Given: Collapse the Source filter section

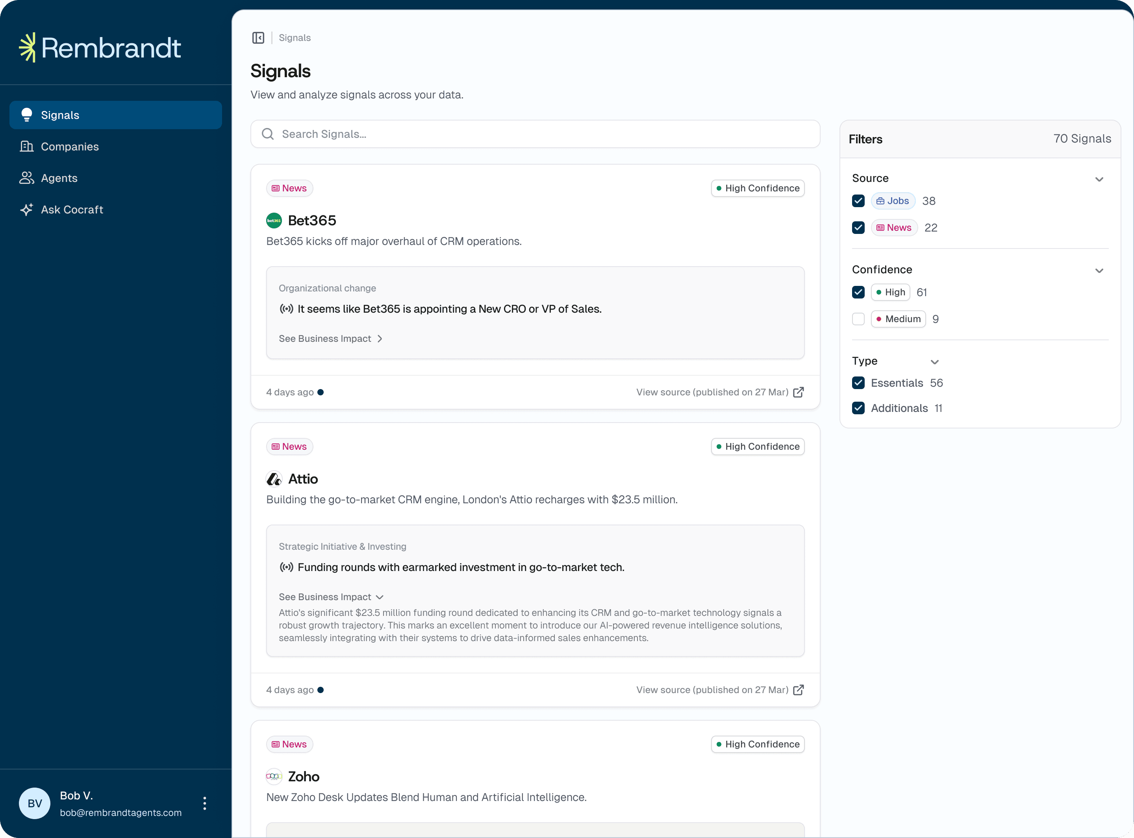Looking at the screenshot, I should point(1099,179).
